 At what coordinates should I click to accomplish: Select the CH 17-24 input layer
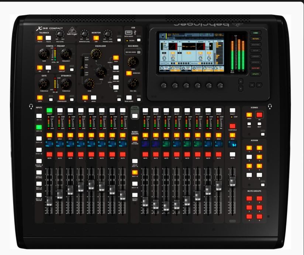[39, 139]
